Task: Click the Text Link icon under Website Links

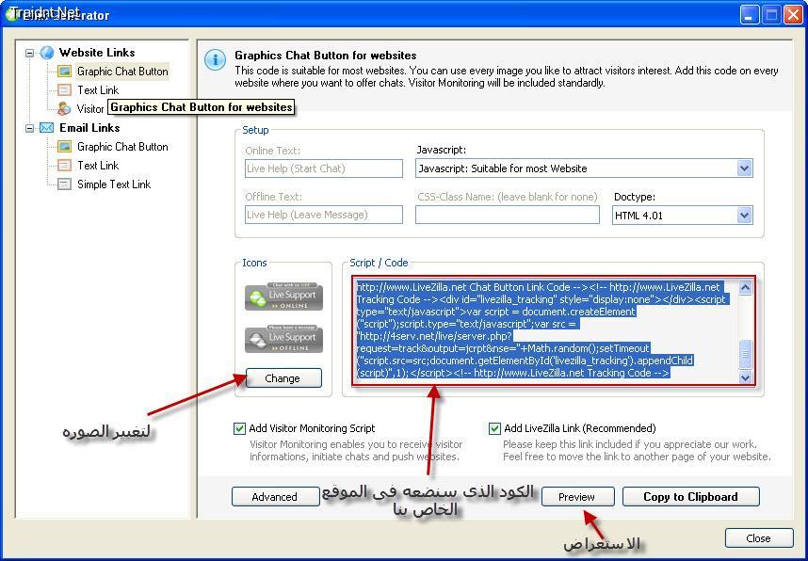Action: 64,90
